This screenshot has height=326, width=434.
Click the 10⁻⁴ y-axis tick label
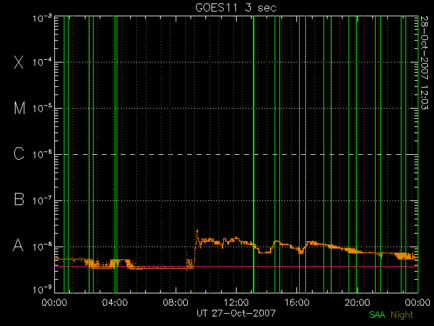pyautogui.click(x=42, y=62)
